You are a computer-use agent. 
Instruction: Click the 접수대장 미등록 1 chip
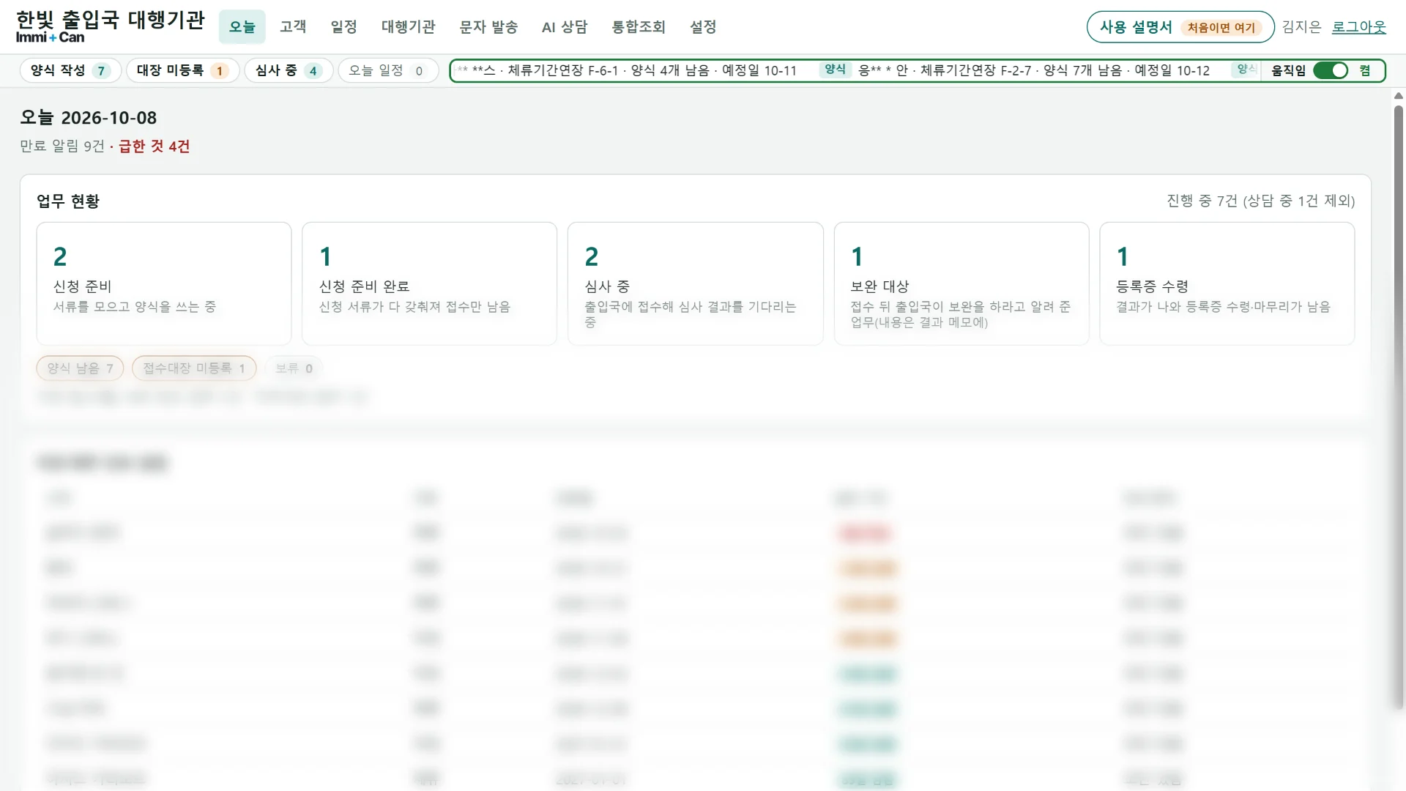coord(194,368)
